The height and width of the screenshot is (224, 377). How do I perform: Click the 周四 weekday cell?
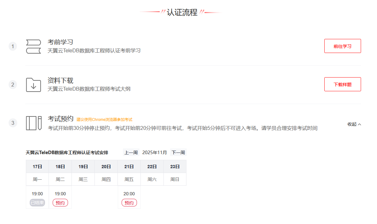(x=106, y=179)
